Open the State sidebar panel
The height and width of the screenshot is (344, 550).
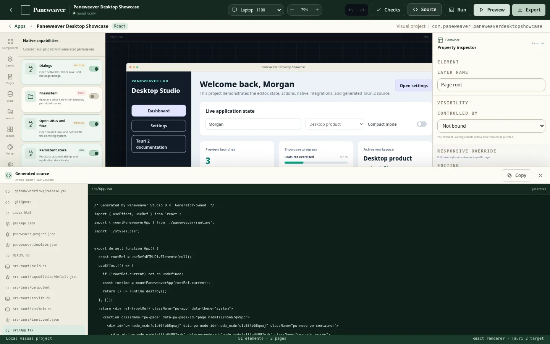point(10,96)
